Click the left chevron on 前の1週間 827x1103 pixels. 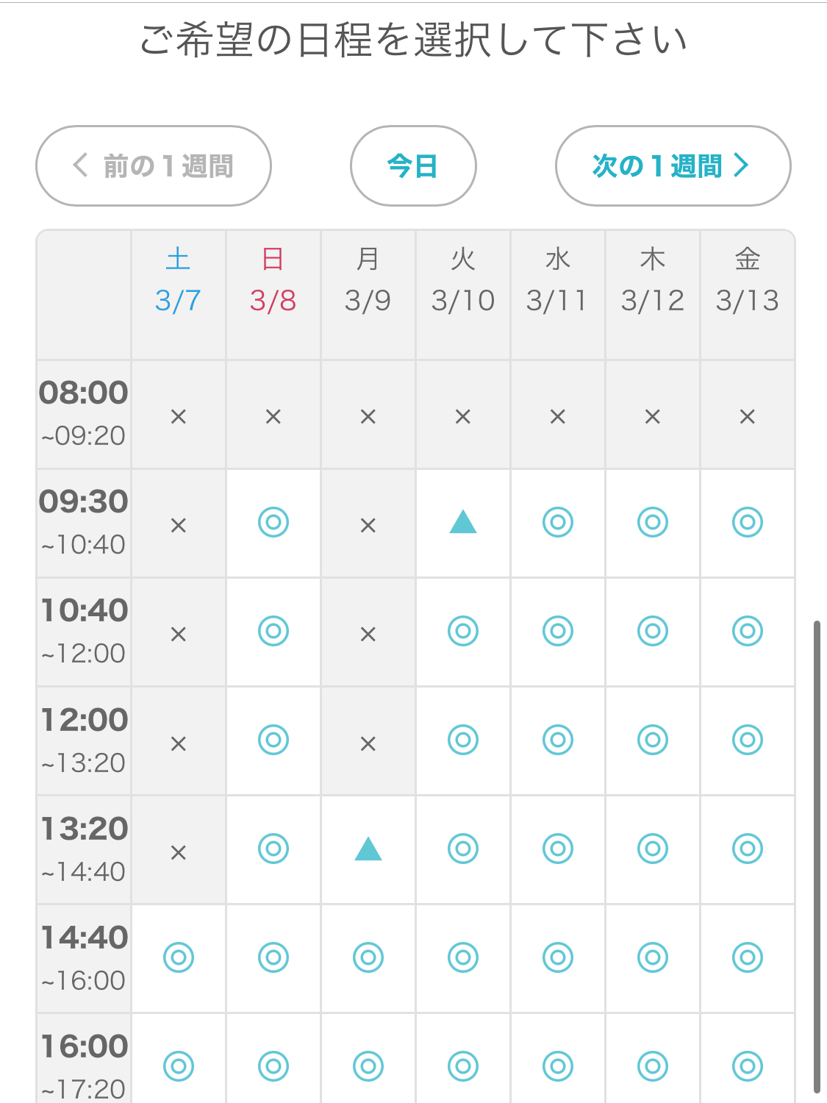pyautogui.click(x=80, y=165)
